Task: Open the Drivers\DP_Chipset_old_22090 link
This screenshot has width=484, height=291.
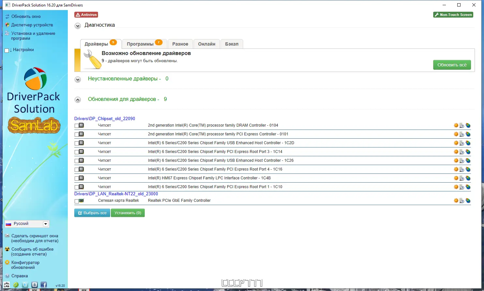Action: 105,118
